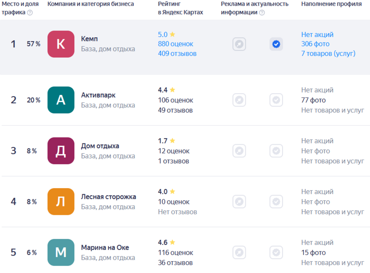Toggle the verification checkmark for Активпарк
The width and height of the screenshot is (370, 273).
(276, 100)
